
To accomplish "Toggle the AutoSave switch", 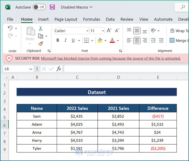I will (39, 7).
